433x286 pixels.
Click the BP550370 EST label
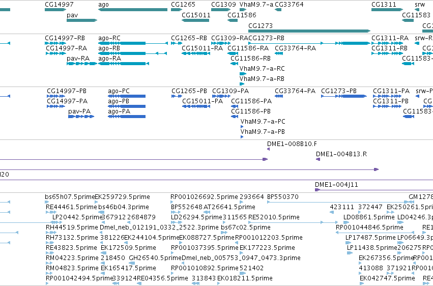[x=283, y=197]
